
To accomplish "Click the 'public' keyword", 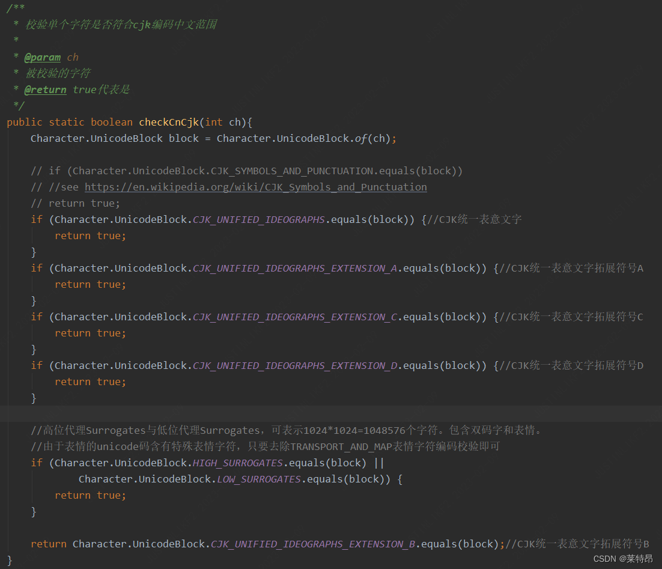I will [25, 122].
